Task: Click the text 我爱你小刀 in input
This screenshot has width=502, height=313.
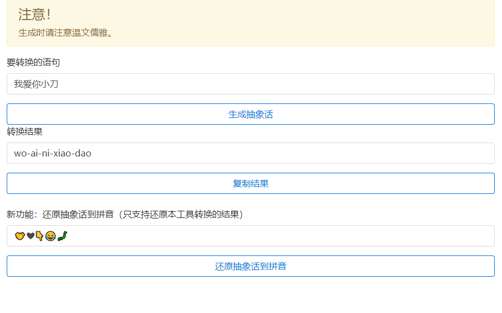Action: pyautogui.click(x=36, y=84)
